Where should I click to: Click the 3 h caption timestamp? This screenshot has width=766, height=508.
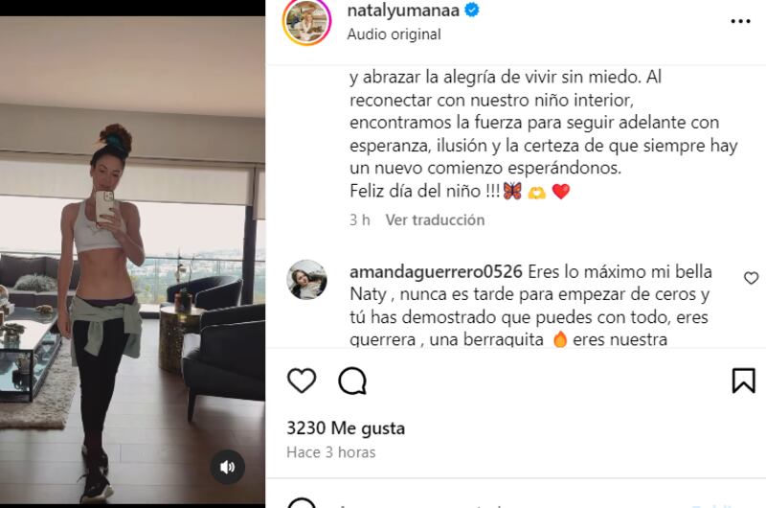[x=360, y=220]
